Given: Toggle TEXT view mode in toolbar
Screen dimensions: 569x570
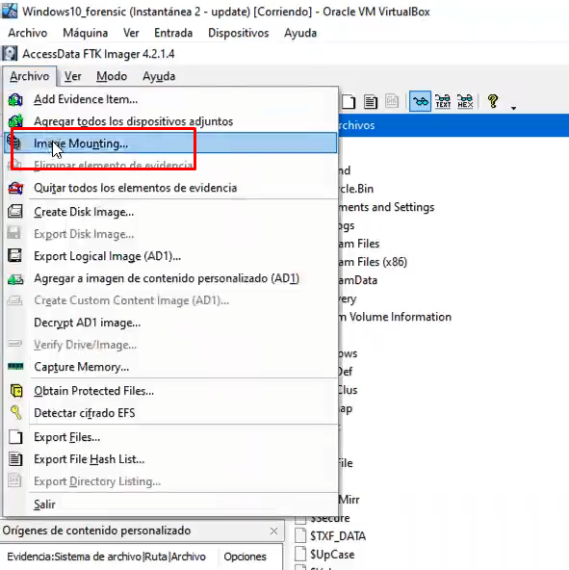Looking at the screenshot, I should 443,101.
